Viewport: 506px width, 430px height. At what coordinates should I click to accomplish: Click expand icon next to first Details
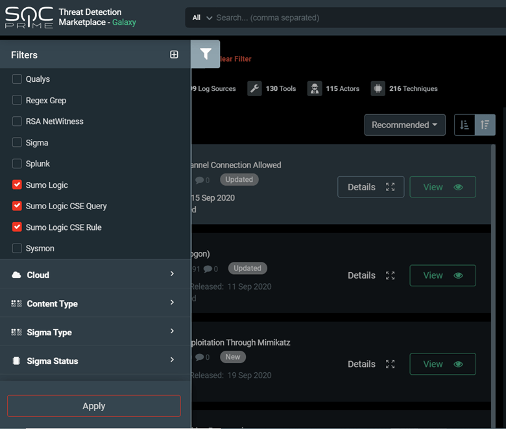(x=390, y=187)
